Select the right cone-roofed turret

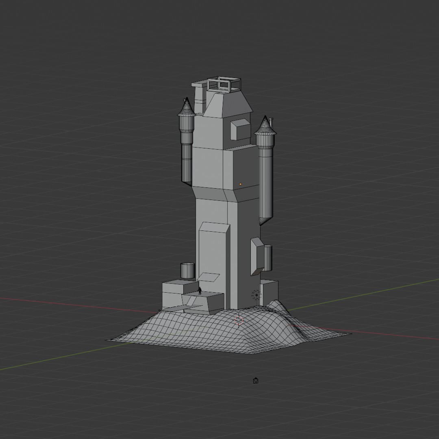tap(265, 171)
